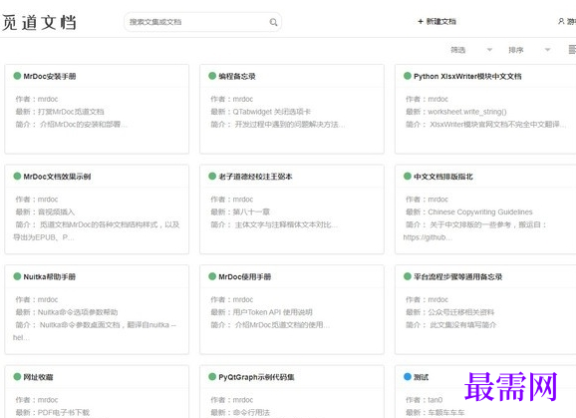Open the 测试 collection
Image resolution: width=576 pixels, height=418 pixels.
[x=421, y=377]
